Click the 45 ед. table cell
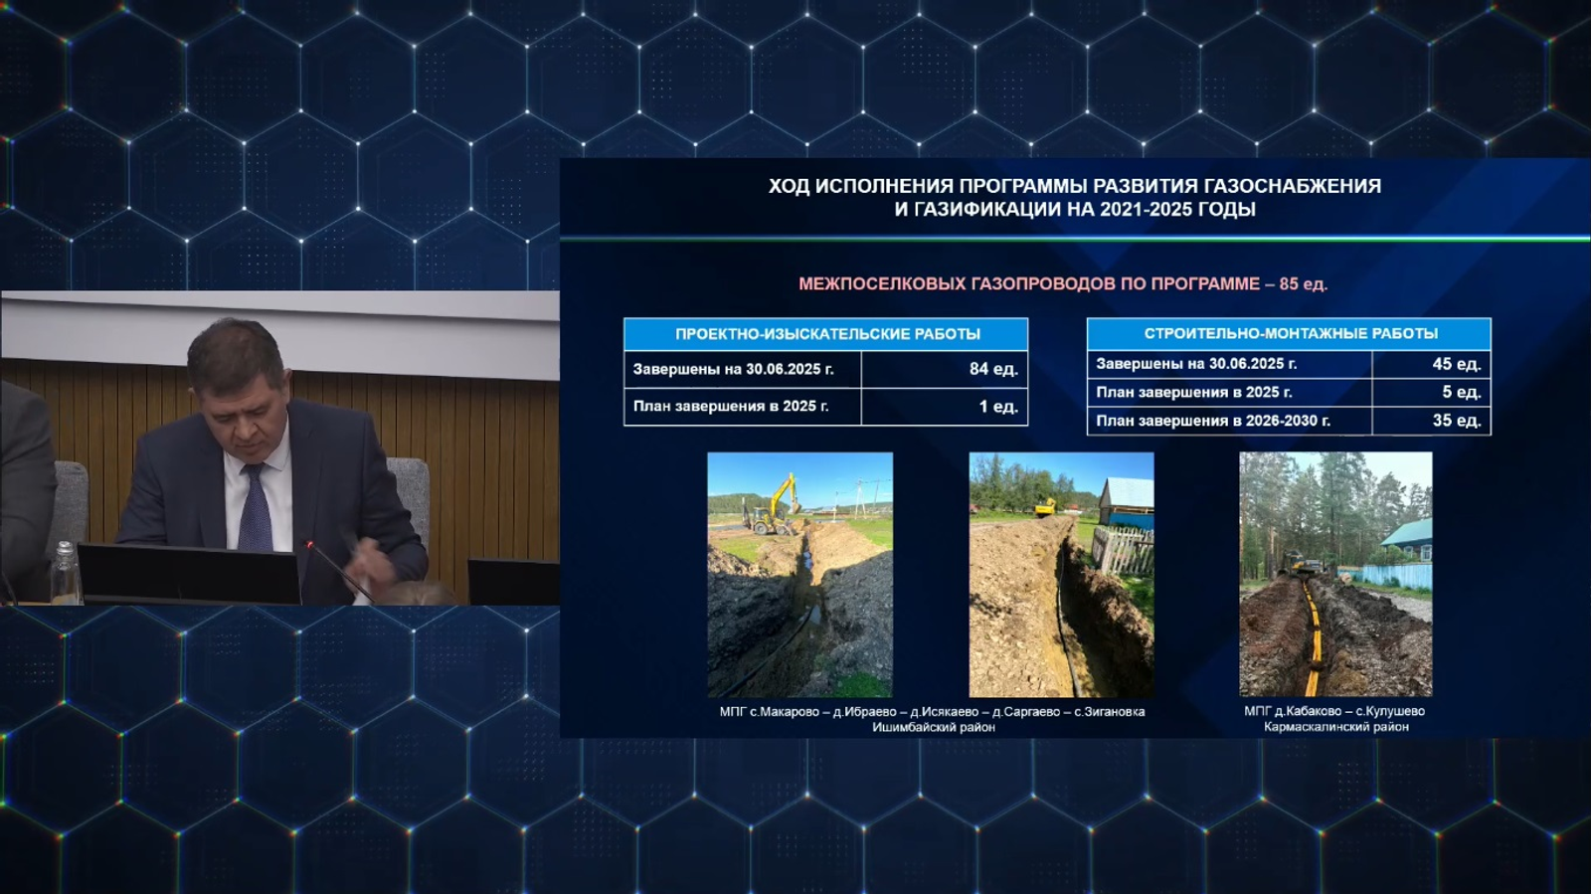This screenshot has height=894, width=1591. tap(1432, 364)
